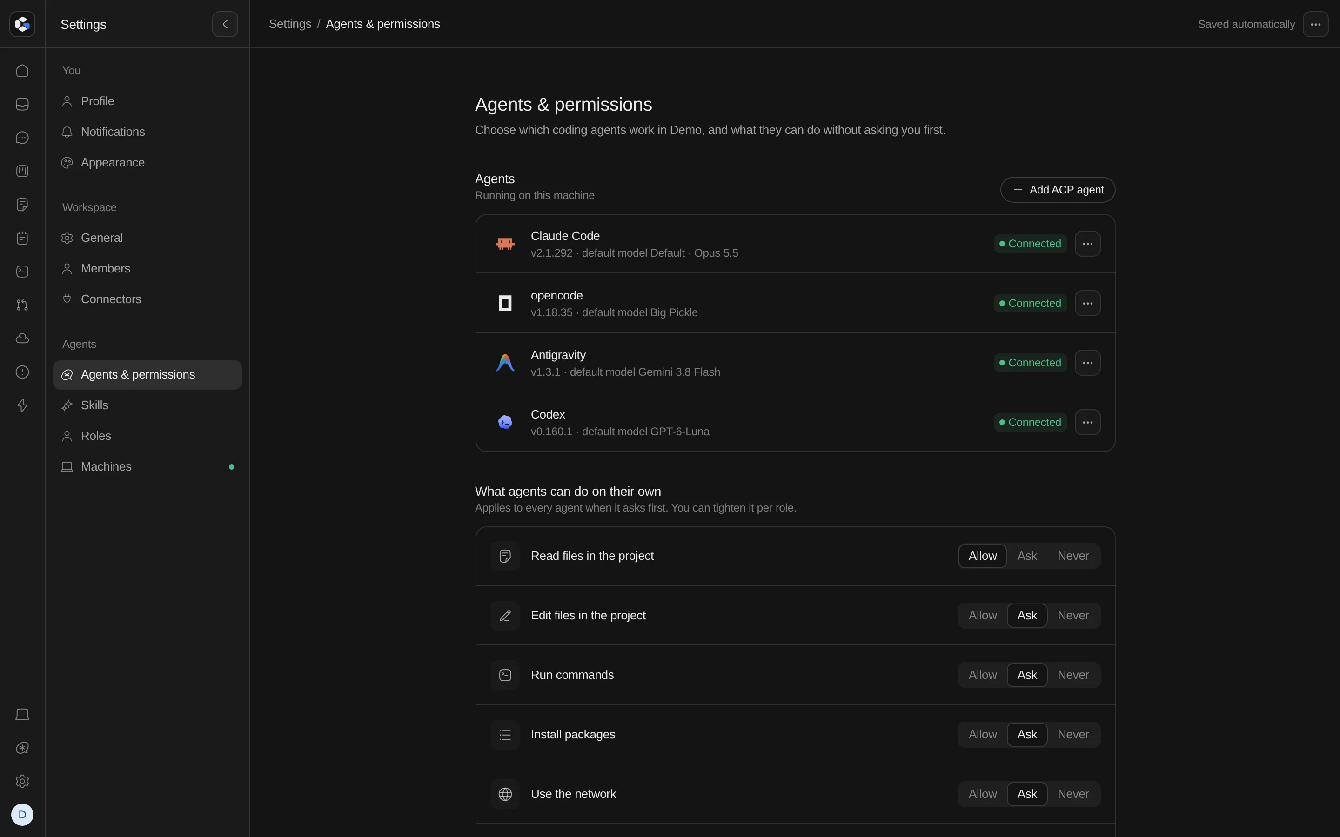1340x837 pixels.
Task: Click the Install packages list icon
Action: (x=505, y=735)
